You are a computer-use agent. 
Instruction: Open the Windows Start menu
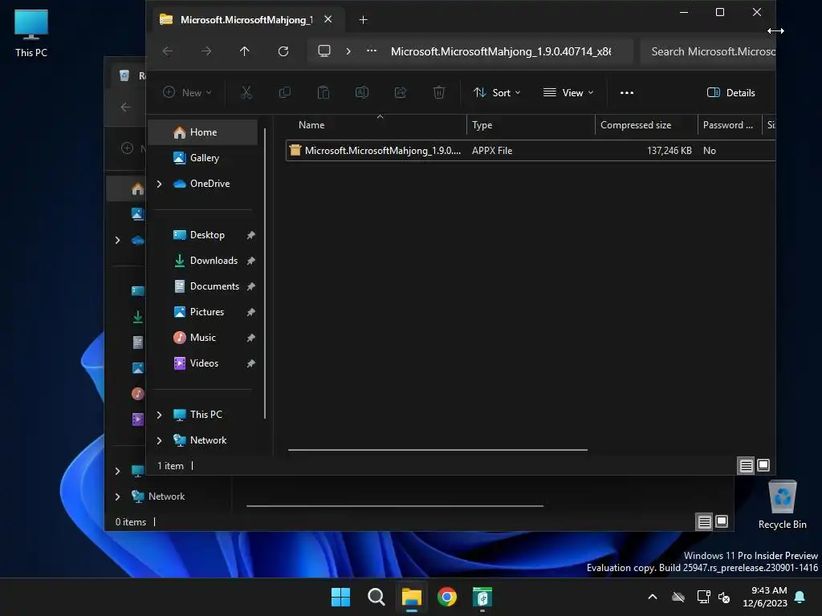(x=340, y=597)
